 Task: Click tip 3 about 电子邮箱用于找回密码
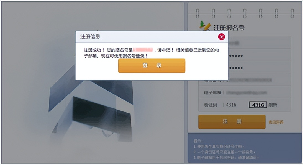[226, 158]
